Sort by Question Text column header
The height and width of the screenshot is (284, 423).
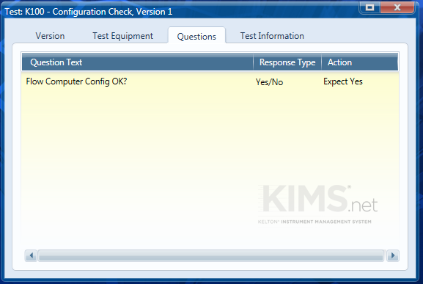pos(137,62)
